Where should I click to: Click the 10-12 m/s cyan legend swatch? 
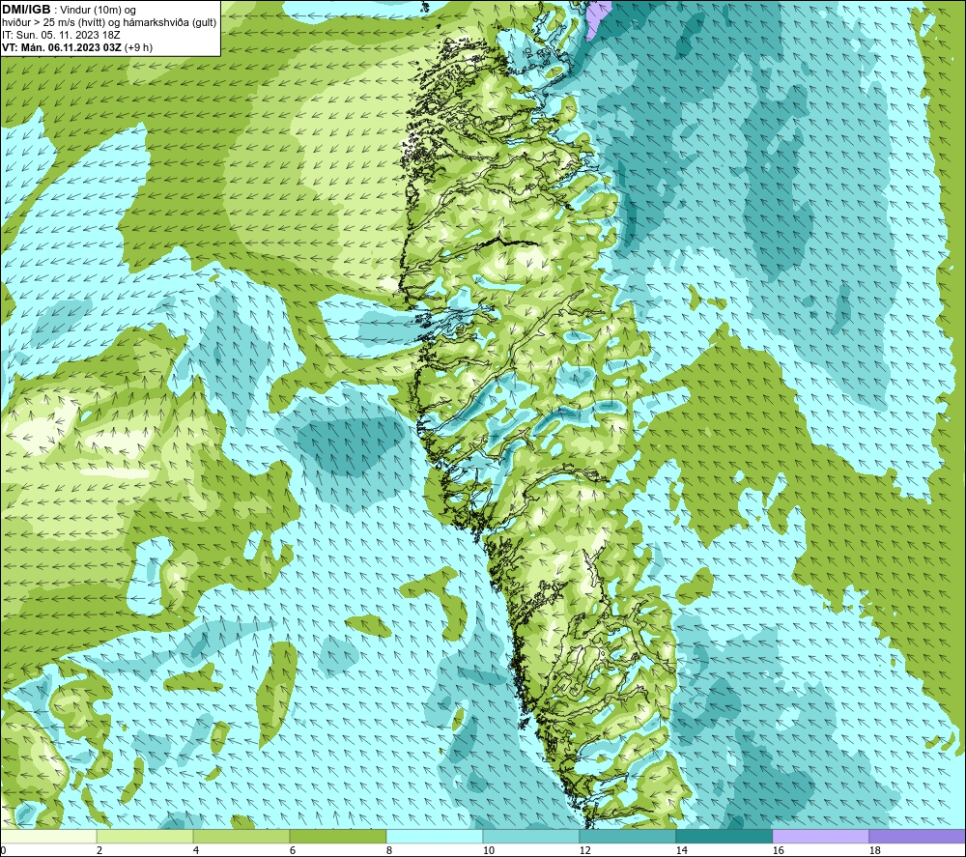[531, 836]
